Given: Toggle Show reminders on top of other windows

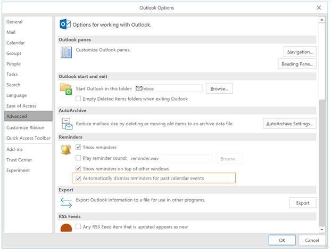Looking at the screenshot, I should point(78,168).
